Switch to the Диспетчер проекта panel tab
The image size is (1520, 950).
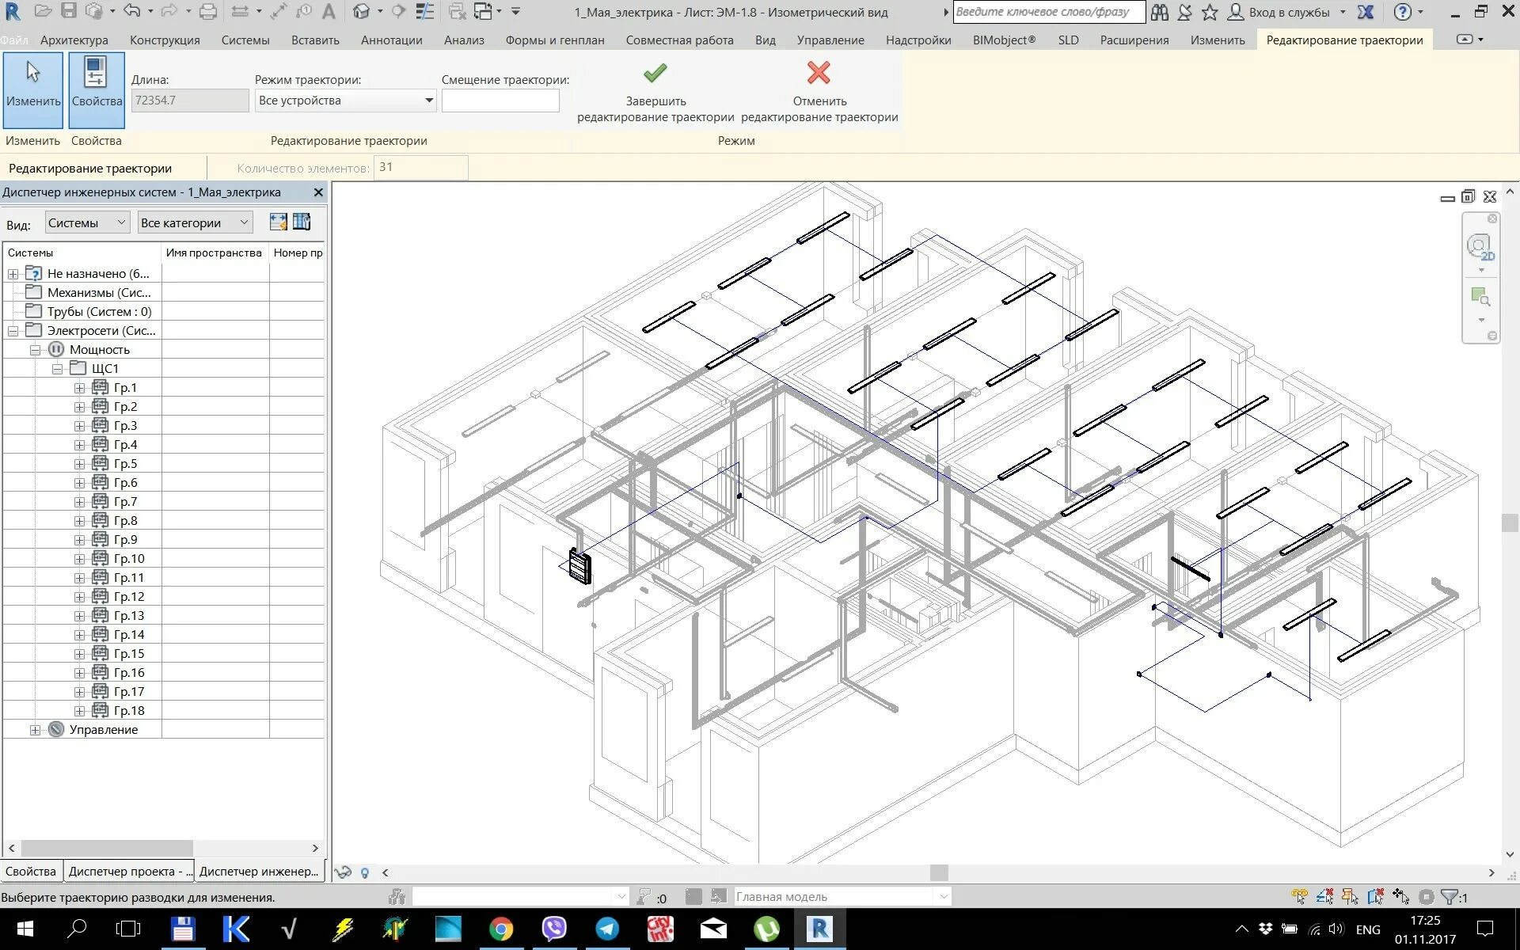130,871
